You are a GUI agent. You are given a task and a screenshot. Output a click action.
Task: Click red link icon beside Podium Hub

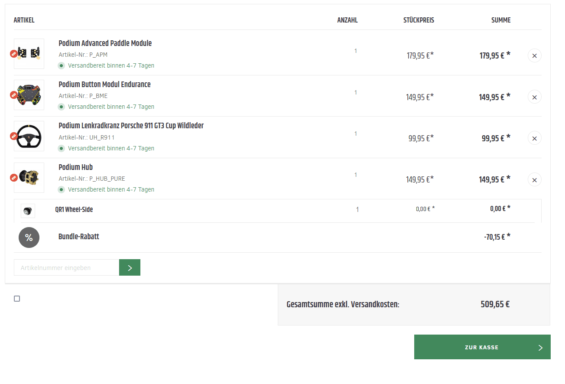tap(14, 178)
